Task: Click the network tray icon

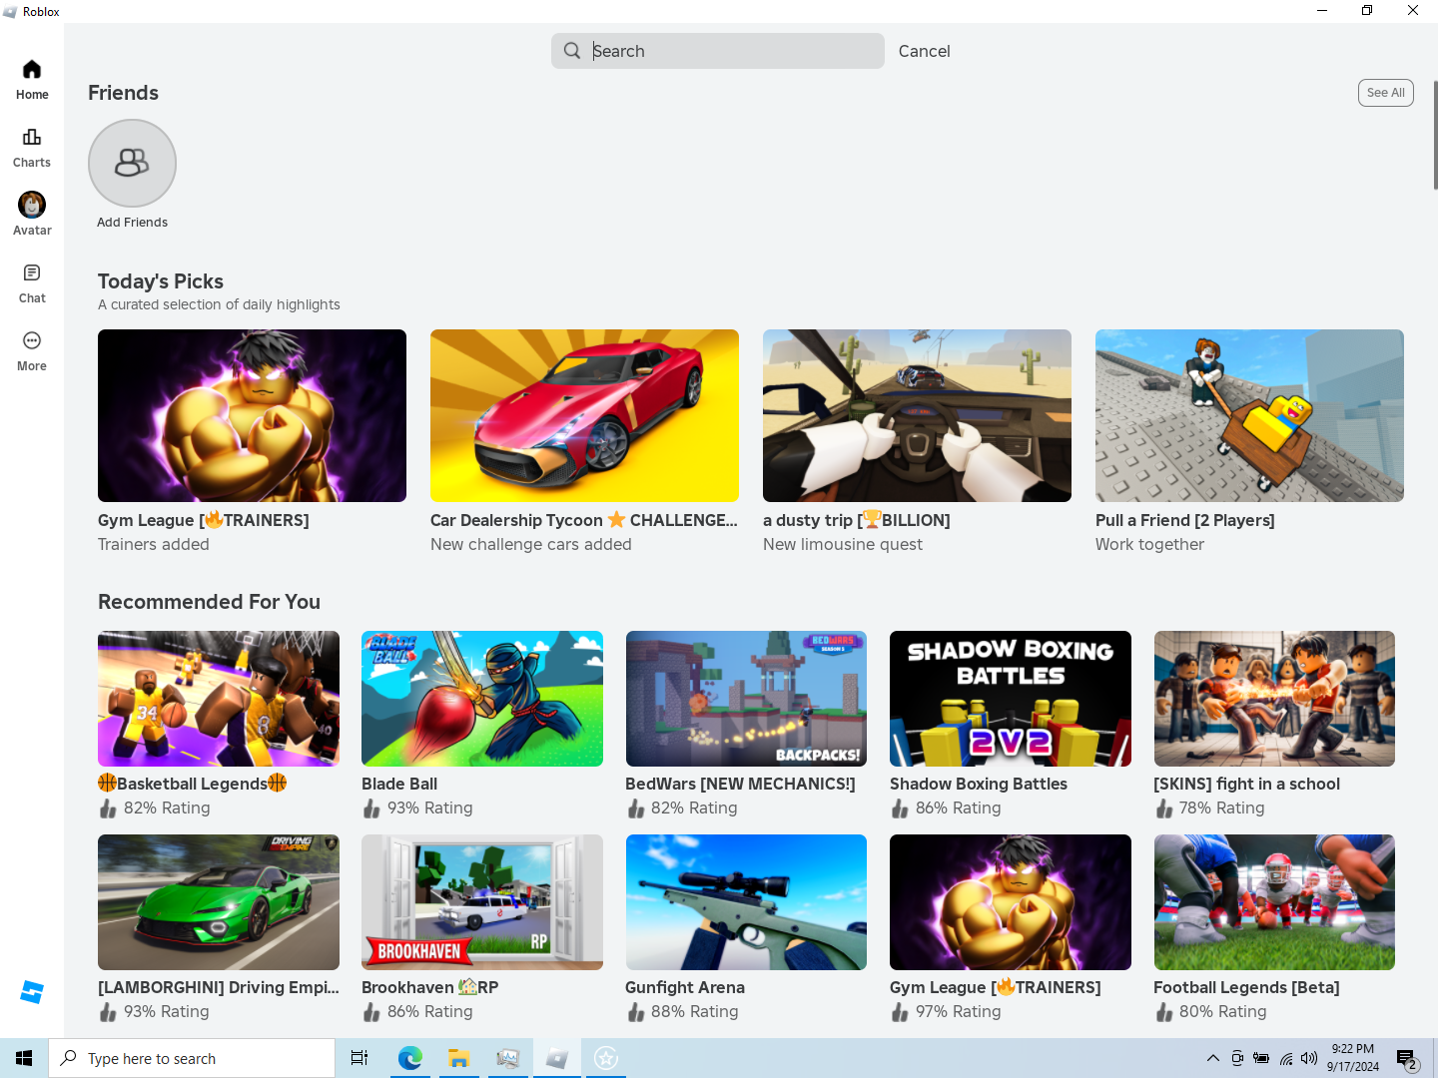Action: tap(1286, 1058)
